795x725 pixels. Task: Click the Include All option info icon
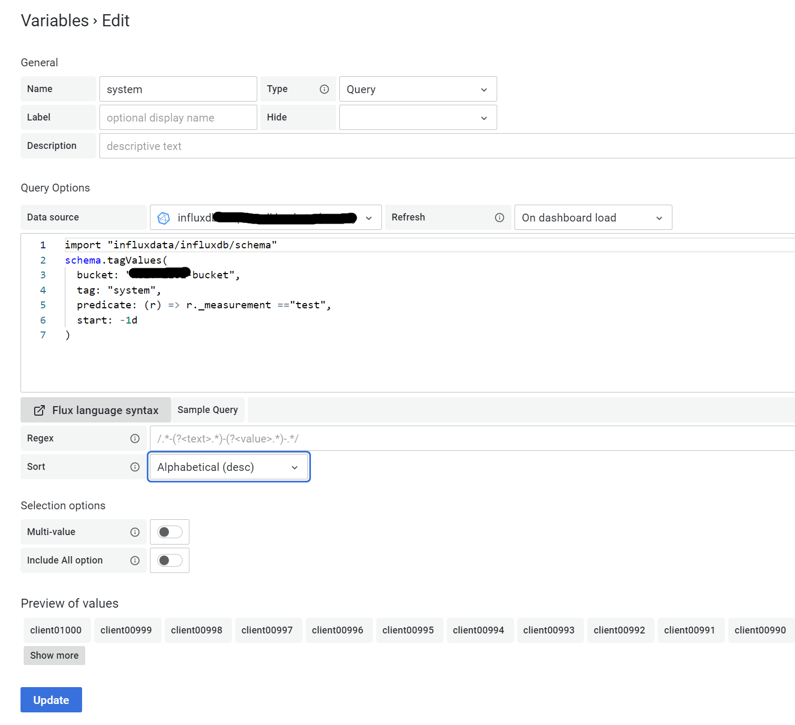pos(135,560)
